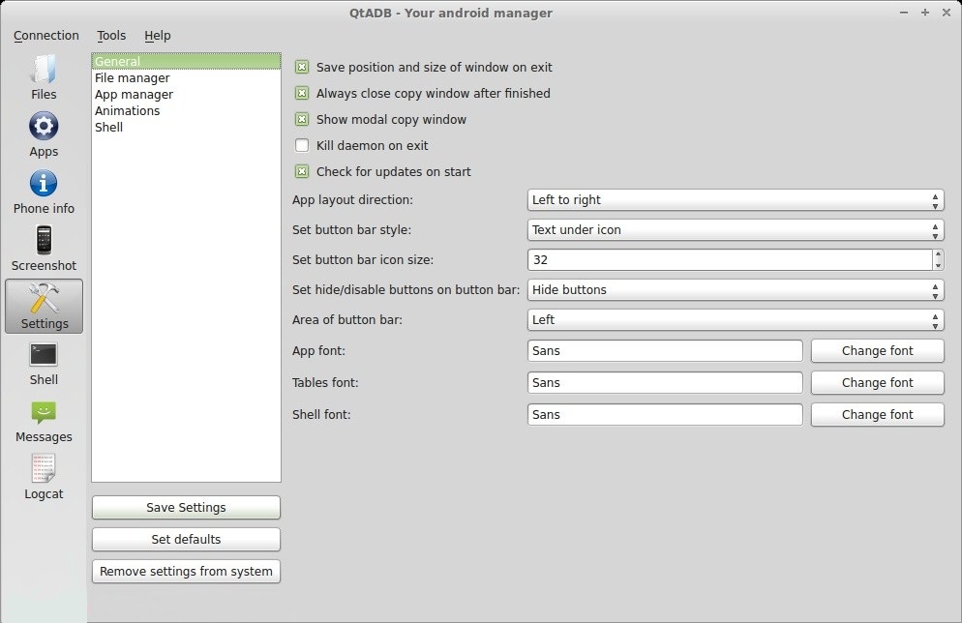
Task: Launch the Shell terminal icon
Action: point(44,362)
